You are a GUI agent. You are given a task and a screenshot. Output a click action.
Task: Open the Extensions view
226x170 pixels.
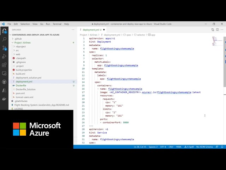(4, 65)
